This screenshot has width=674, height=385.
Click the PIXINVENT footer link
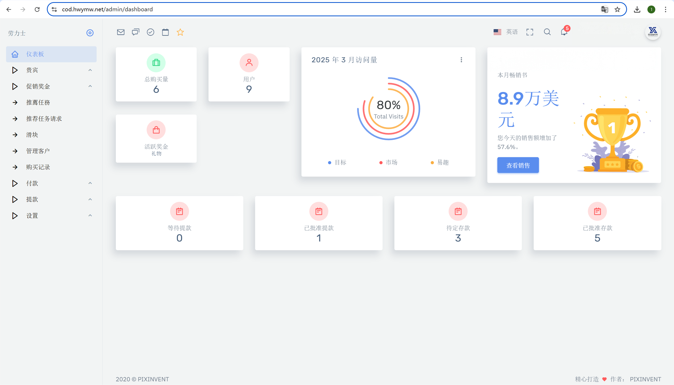(645, 379)
